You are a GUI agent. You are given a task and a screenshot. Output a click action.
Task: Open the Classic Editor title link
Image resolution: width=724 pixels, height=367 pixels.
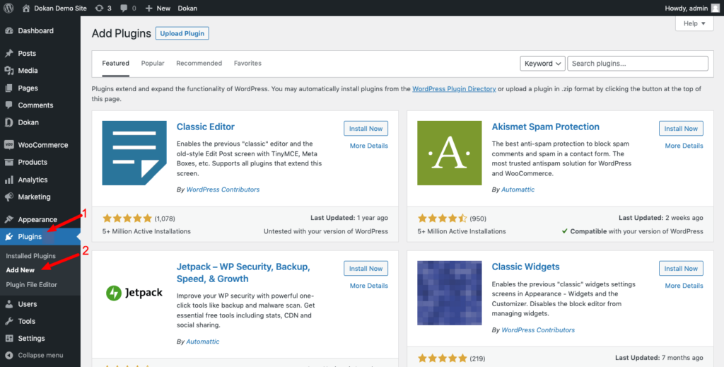pyautogui.click(x=206, y=127)
